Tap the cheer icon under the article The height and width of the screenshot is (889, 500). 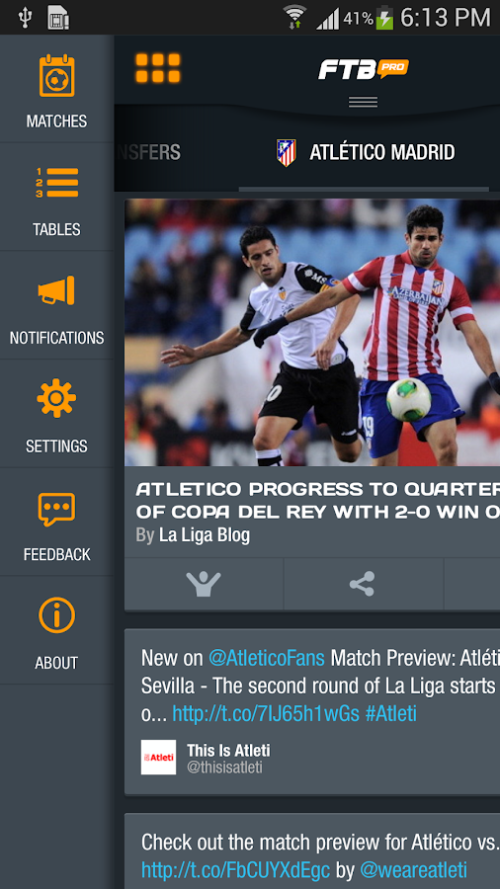pyautogui.click(x=204, y=584)
